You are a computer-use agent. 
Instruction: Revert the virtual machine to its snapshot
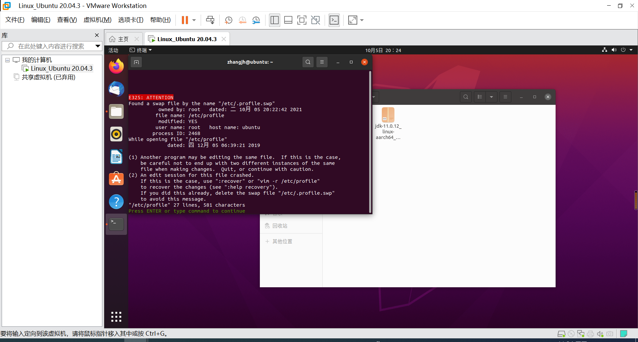pyautogui.click(x=242, y=20)
